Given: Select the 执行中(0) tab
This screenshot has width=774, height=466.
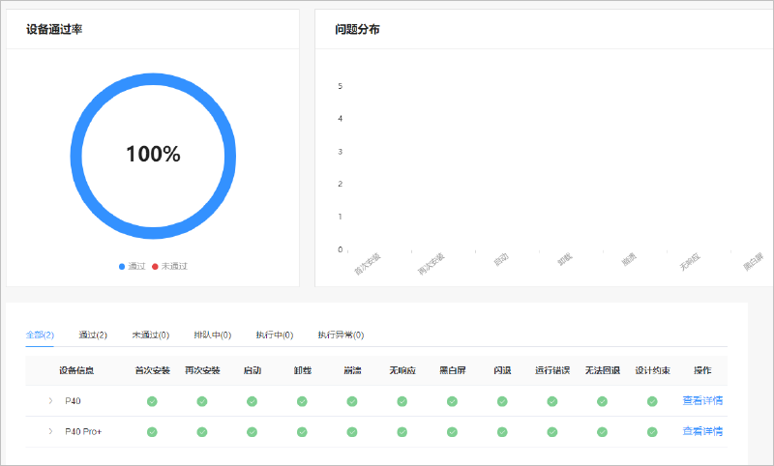Looking at the screenshot, I should coord(275,335).
